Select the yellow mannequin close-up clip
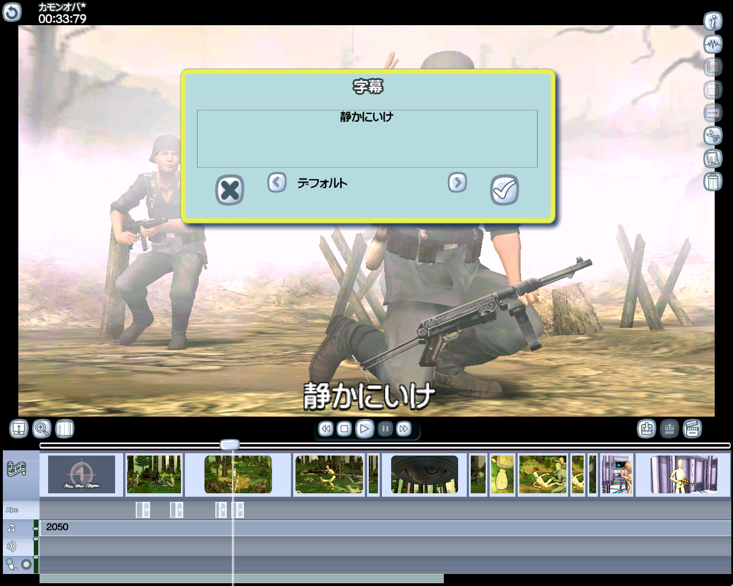 coord(502,474)
